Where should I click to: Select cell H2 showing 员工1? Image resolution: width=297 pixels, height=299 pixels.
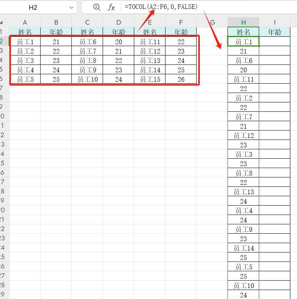tap(243, 41)
